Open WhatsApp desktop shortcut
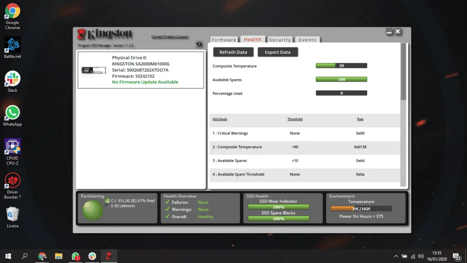 [12, 116]
